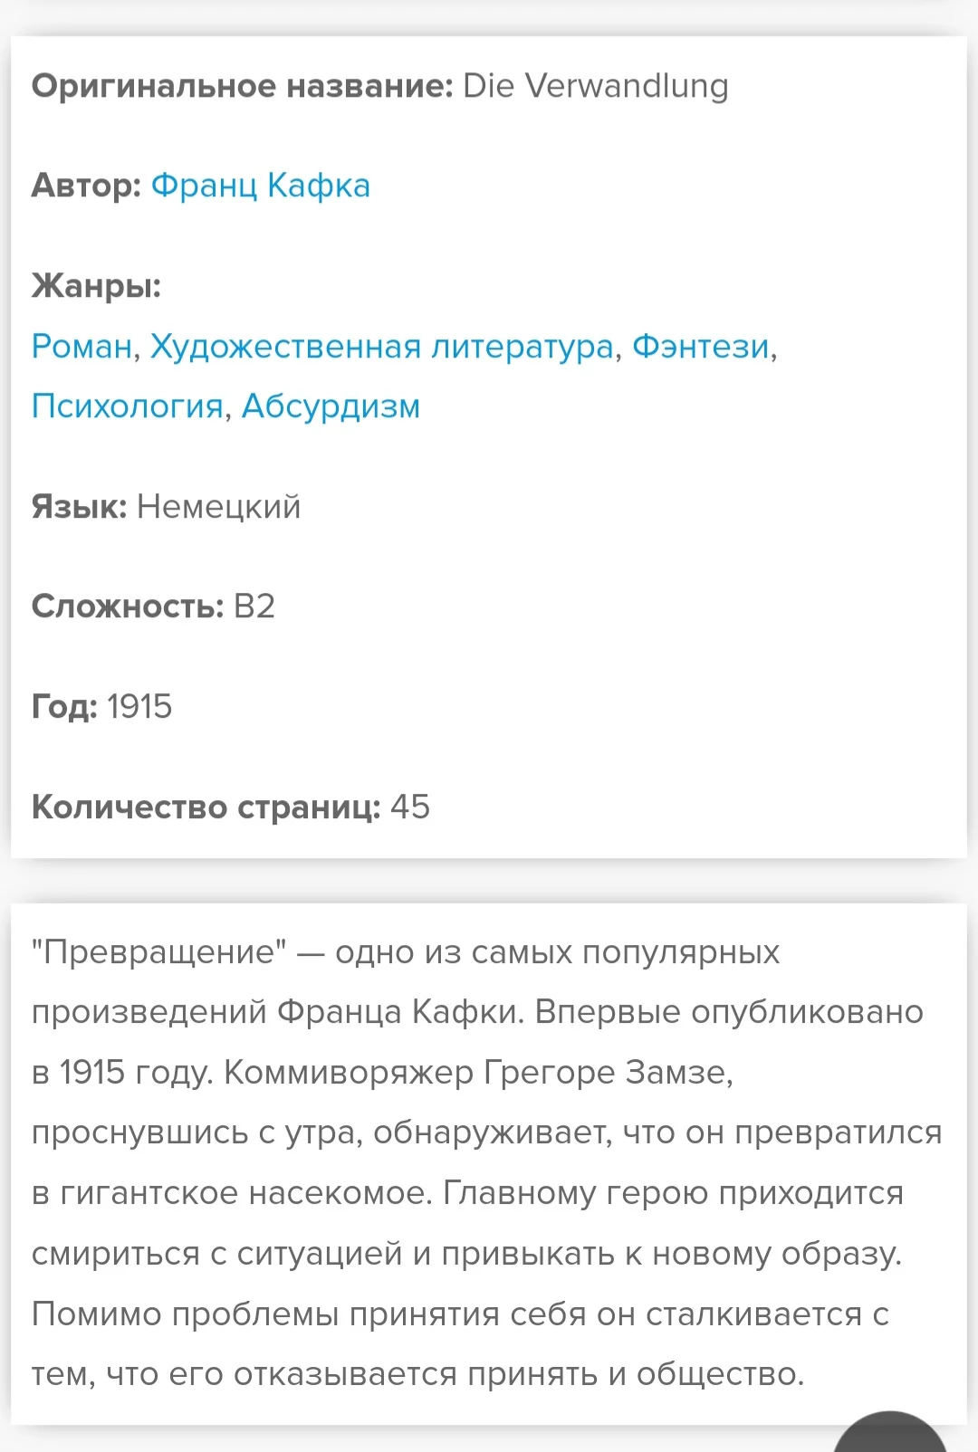Click the original title Die Verwandlung

pyautogui.click(x=595, y=86)
